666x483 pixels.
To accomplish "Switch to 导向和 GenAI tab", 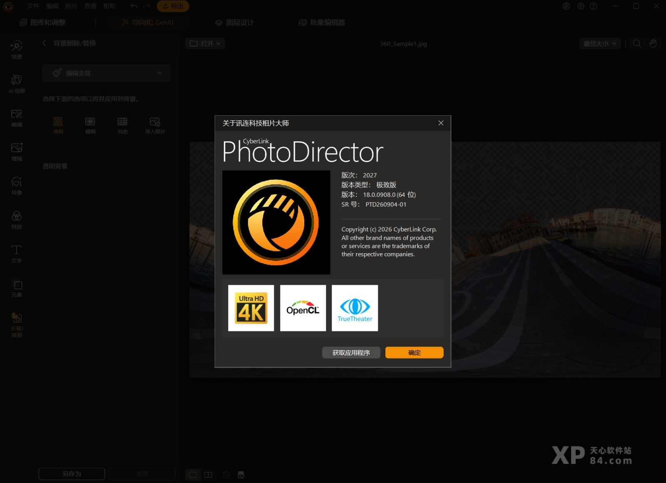I will [x=147, y=22].
